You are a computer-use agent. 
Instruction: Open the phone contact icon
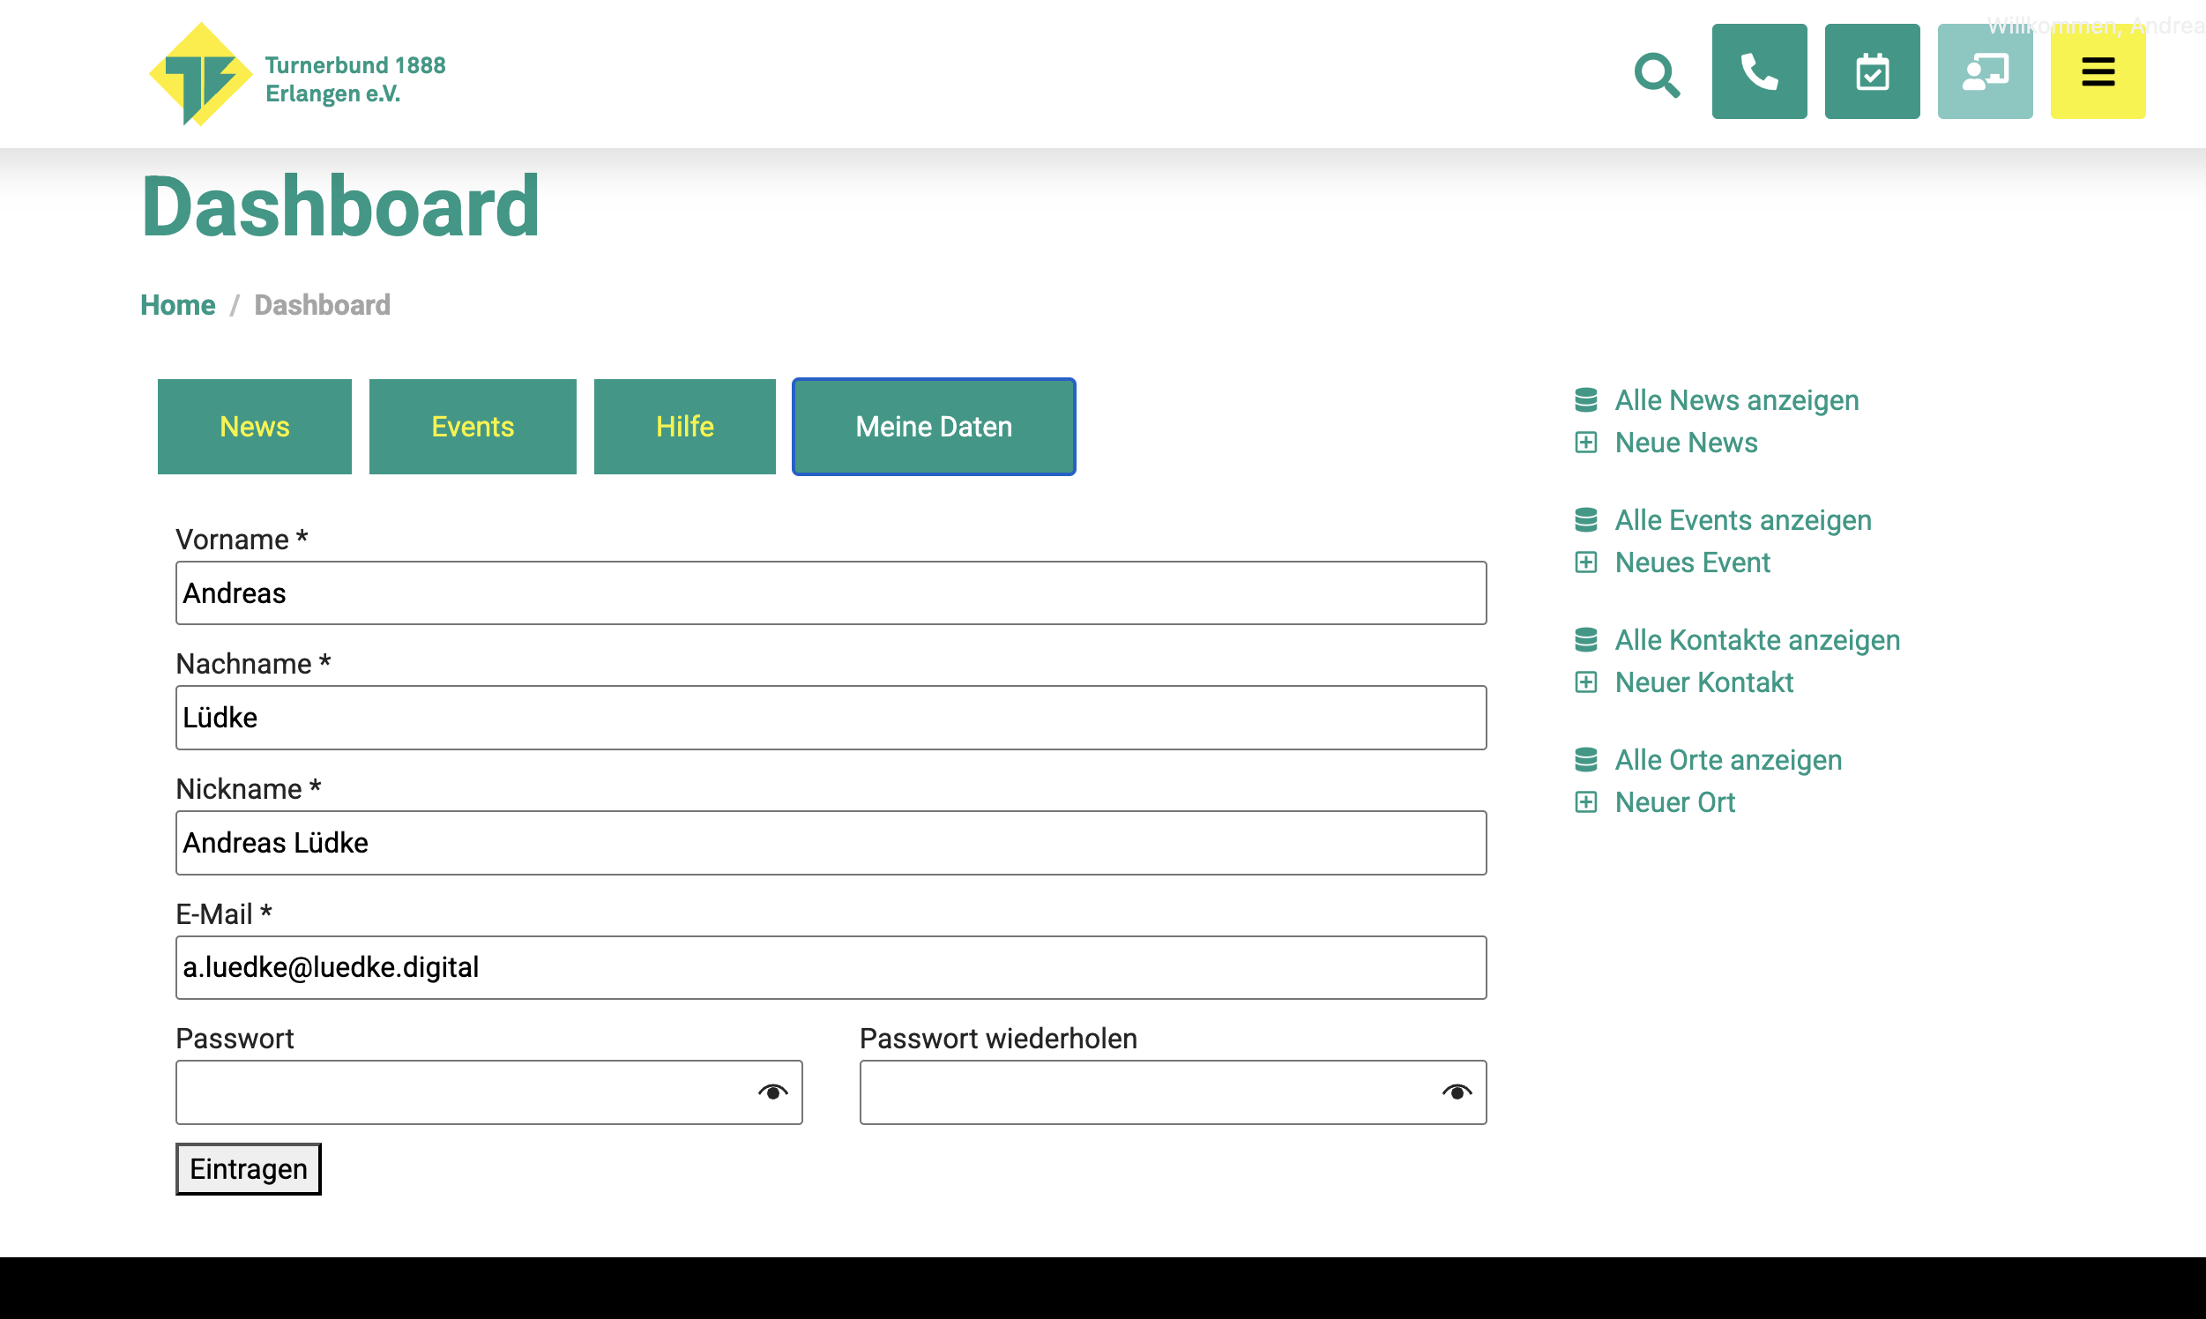[x=1759, y=71]
